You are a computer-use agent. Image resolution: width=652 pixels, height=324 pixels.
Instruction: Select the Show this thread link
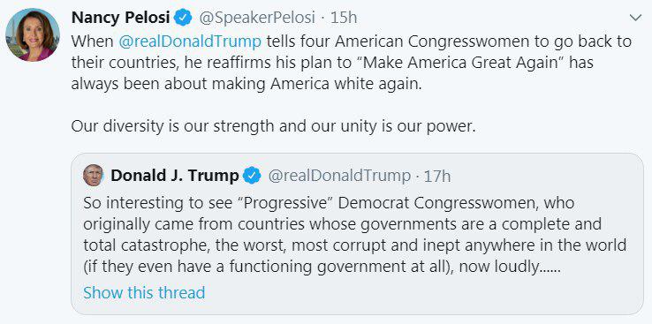pos(144,292)
